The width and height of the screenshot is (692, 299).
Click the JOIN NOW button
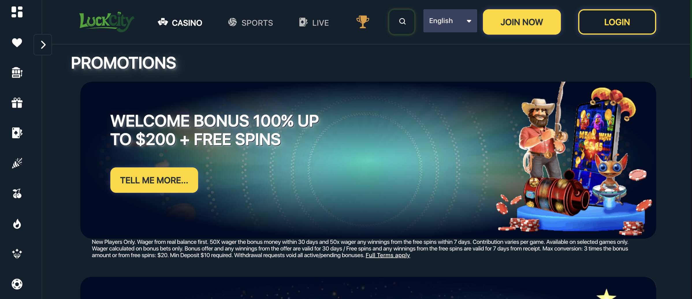coord(522,22)
